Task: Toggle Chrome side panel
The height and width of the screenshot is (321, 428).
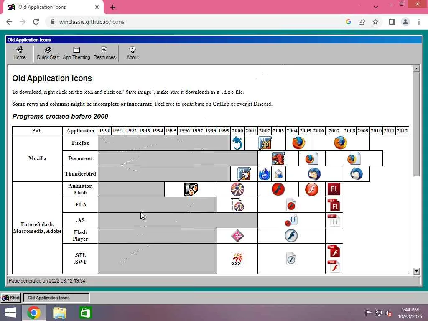Action: tap(392, 22)
